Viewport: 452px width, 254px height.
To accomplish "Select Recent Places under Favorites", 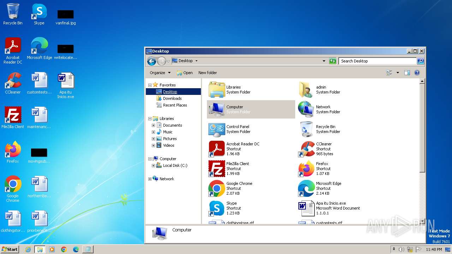I will click(x=175, y=105).
